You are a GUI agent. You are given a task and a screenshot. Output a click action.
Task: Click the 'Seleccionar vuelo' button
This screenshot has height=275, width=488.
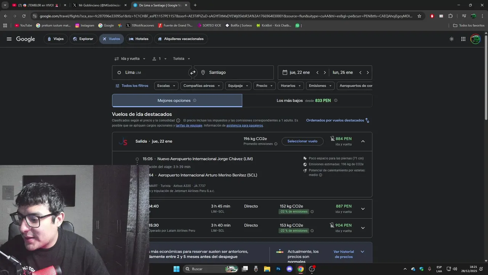302,141
